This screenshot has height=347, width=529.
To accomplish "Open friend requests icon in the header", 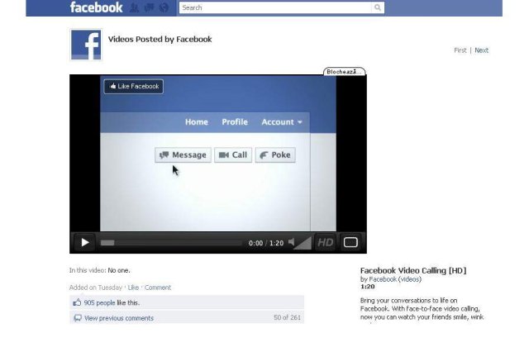I will (134, 7).
